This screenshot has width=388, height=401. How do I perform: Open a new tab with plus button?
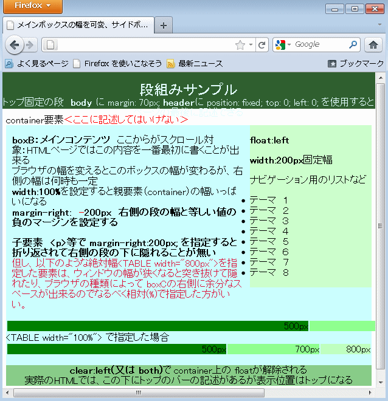164,26
